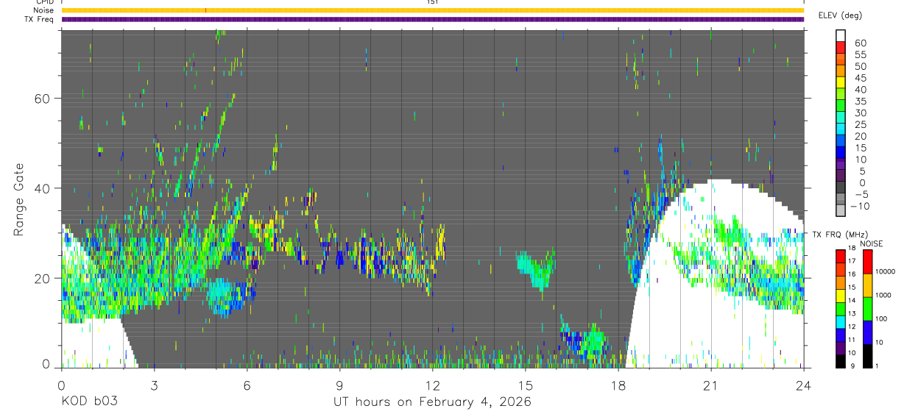The width and height of the screenshot is (904, 417).
Task: Click the orange segment of NOISE color bar
Action: pyautogui.click(x=868, y=285)
